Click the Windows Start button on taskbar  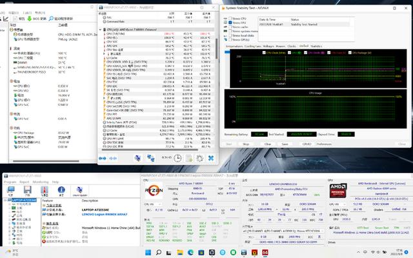pos(147,251)
